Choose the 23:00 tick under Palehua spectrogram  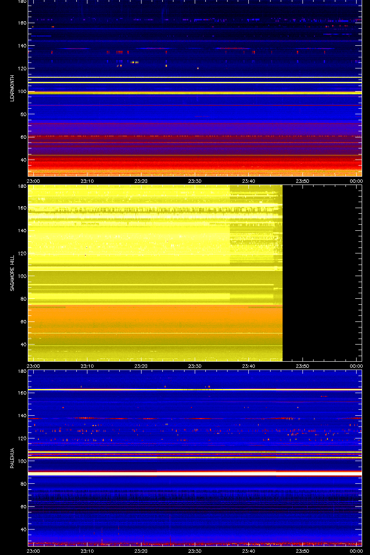click(x=34, y=551)
